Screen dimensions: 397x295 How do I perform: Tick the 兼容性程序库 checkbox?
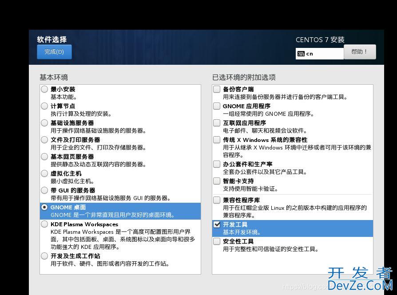217,200
